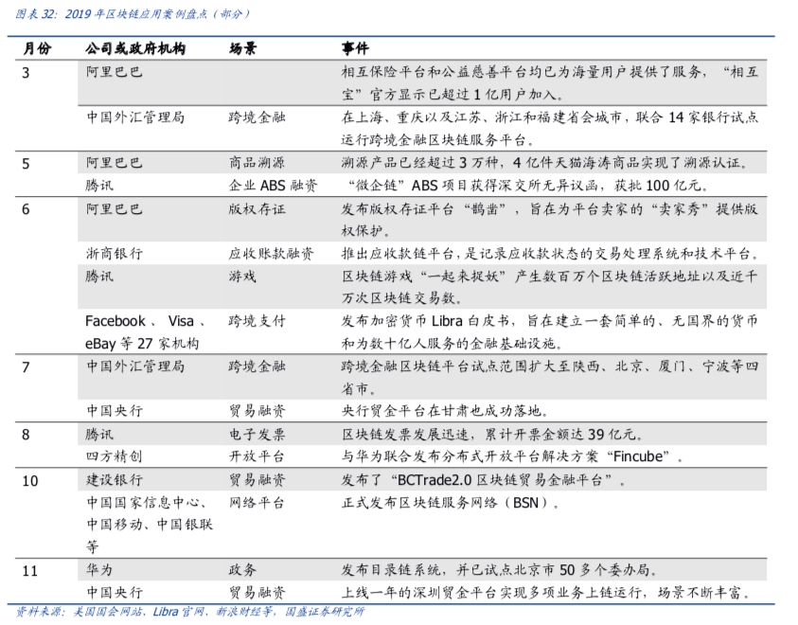Click the Facebook、Visa、eBay 等 27 家机构 cell
798x625 pixels.
click(x=146, y=332)
